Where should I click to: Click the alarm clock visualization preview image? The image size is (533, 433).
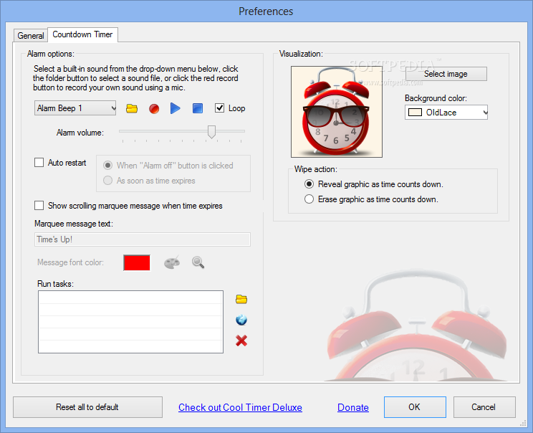pos(337,112)
